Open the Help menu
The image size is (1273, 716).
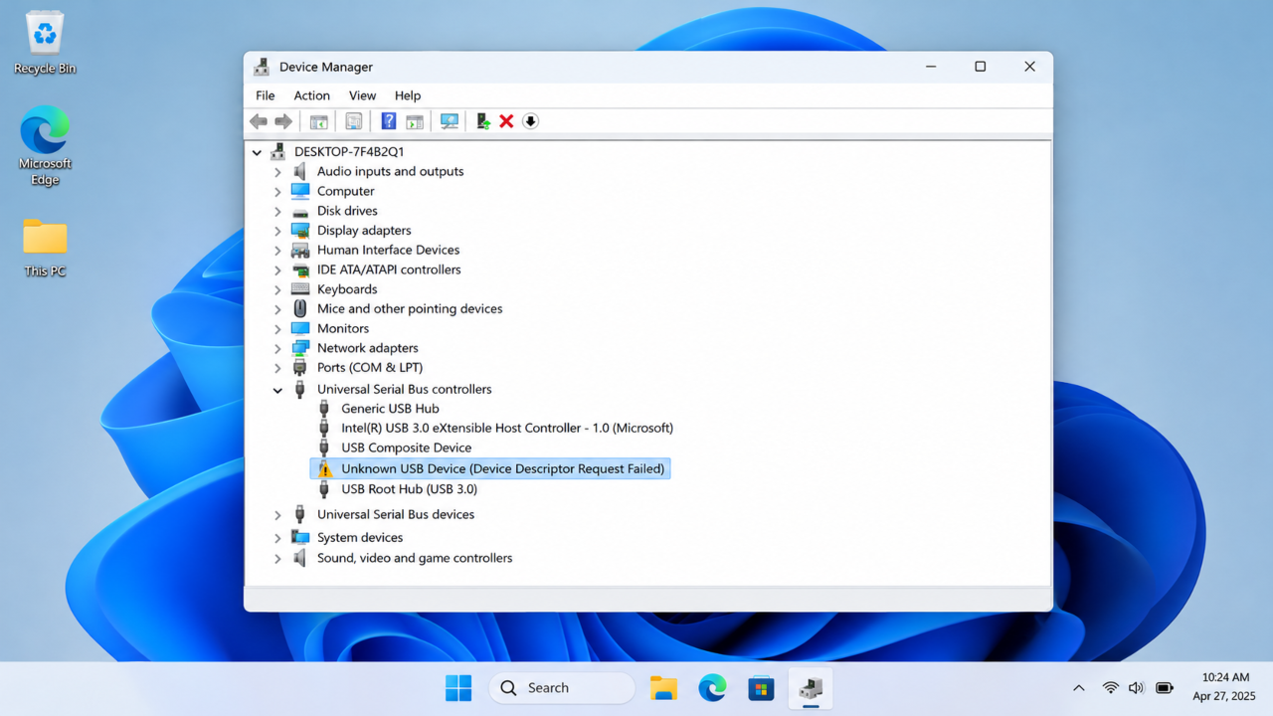pyautogui.click(x=408, y=95)
